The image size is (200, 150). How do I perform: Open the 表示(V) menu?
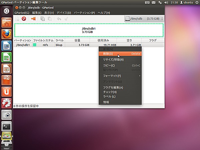(49, 13)
